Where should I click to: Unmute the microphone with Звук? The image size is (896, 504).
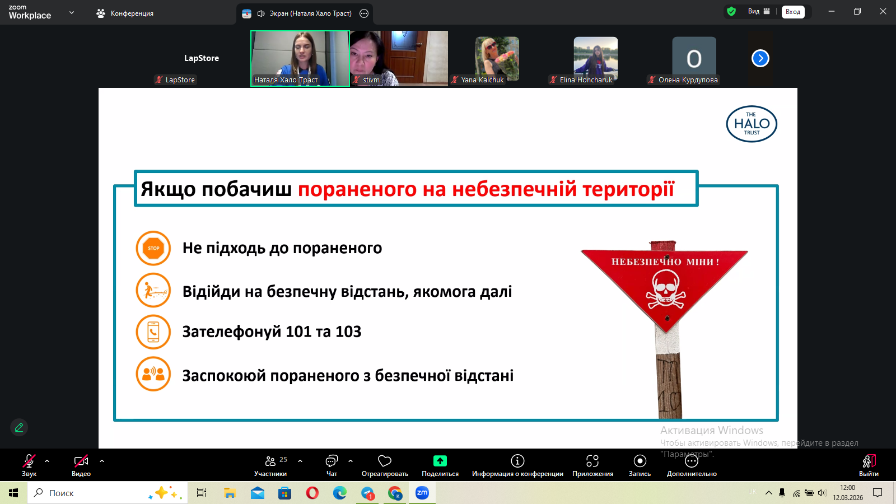[x=29, y=461]
